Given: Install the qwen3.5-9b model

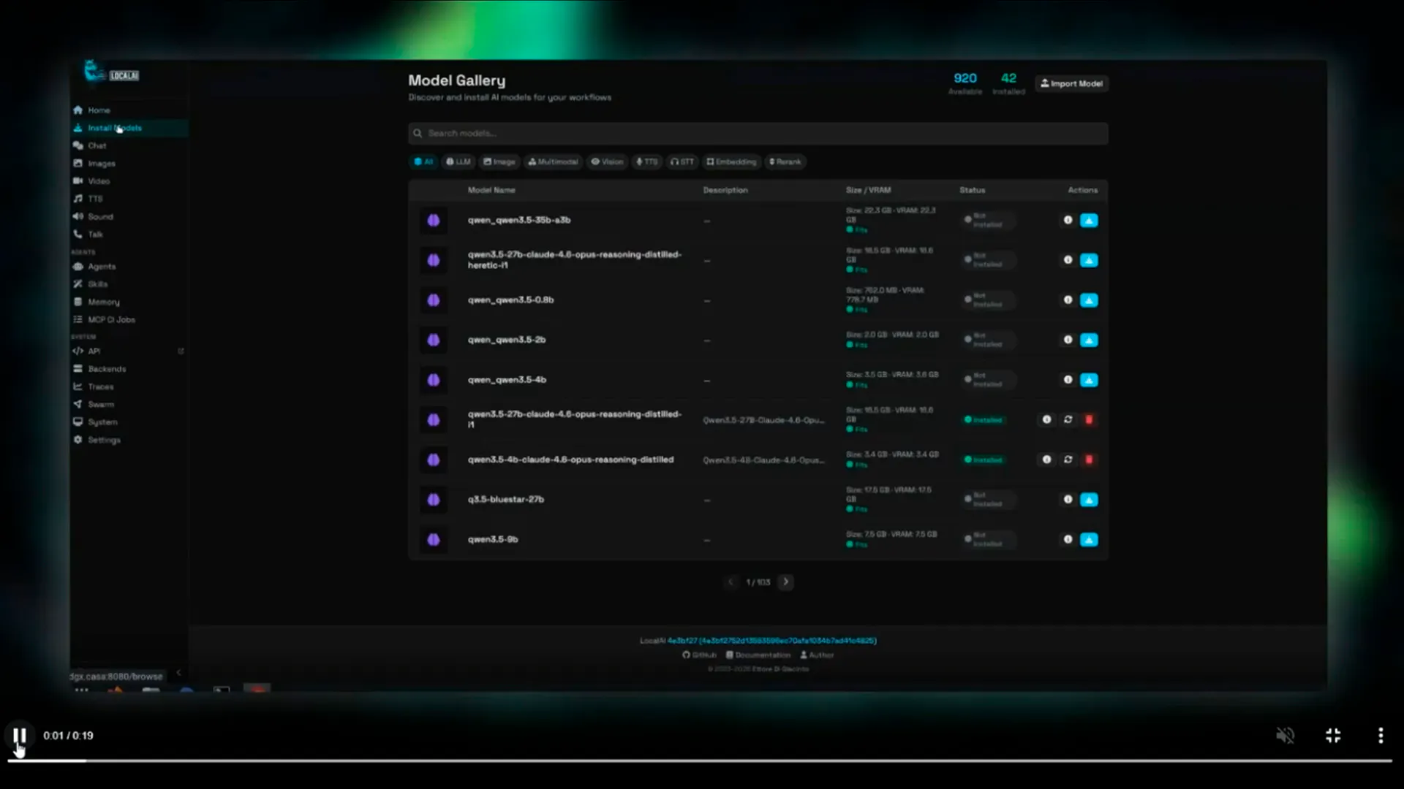Looking at the screenshot, I should click(1089, 540).
